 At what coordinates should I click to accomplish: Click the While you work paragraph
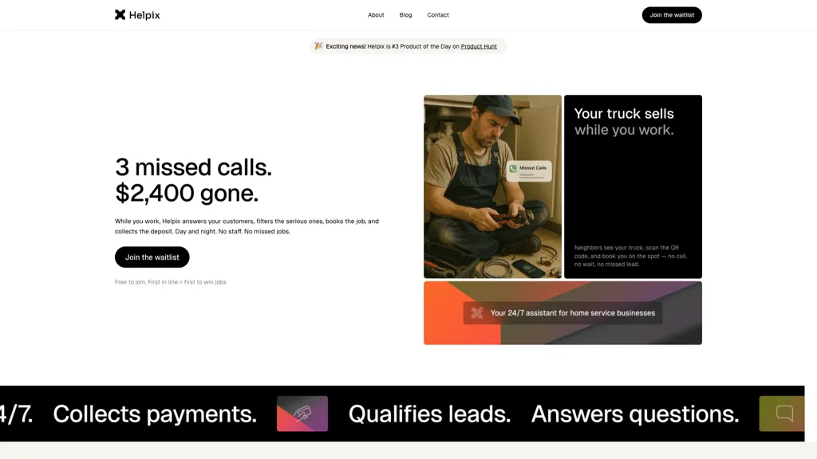coord(247,226)
